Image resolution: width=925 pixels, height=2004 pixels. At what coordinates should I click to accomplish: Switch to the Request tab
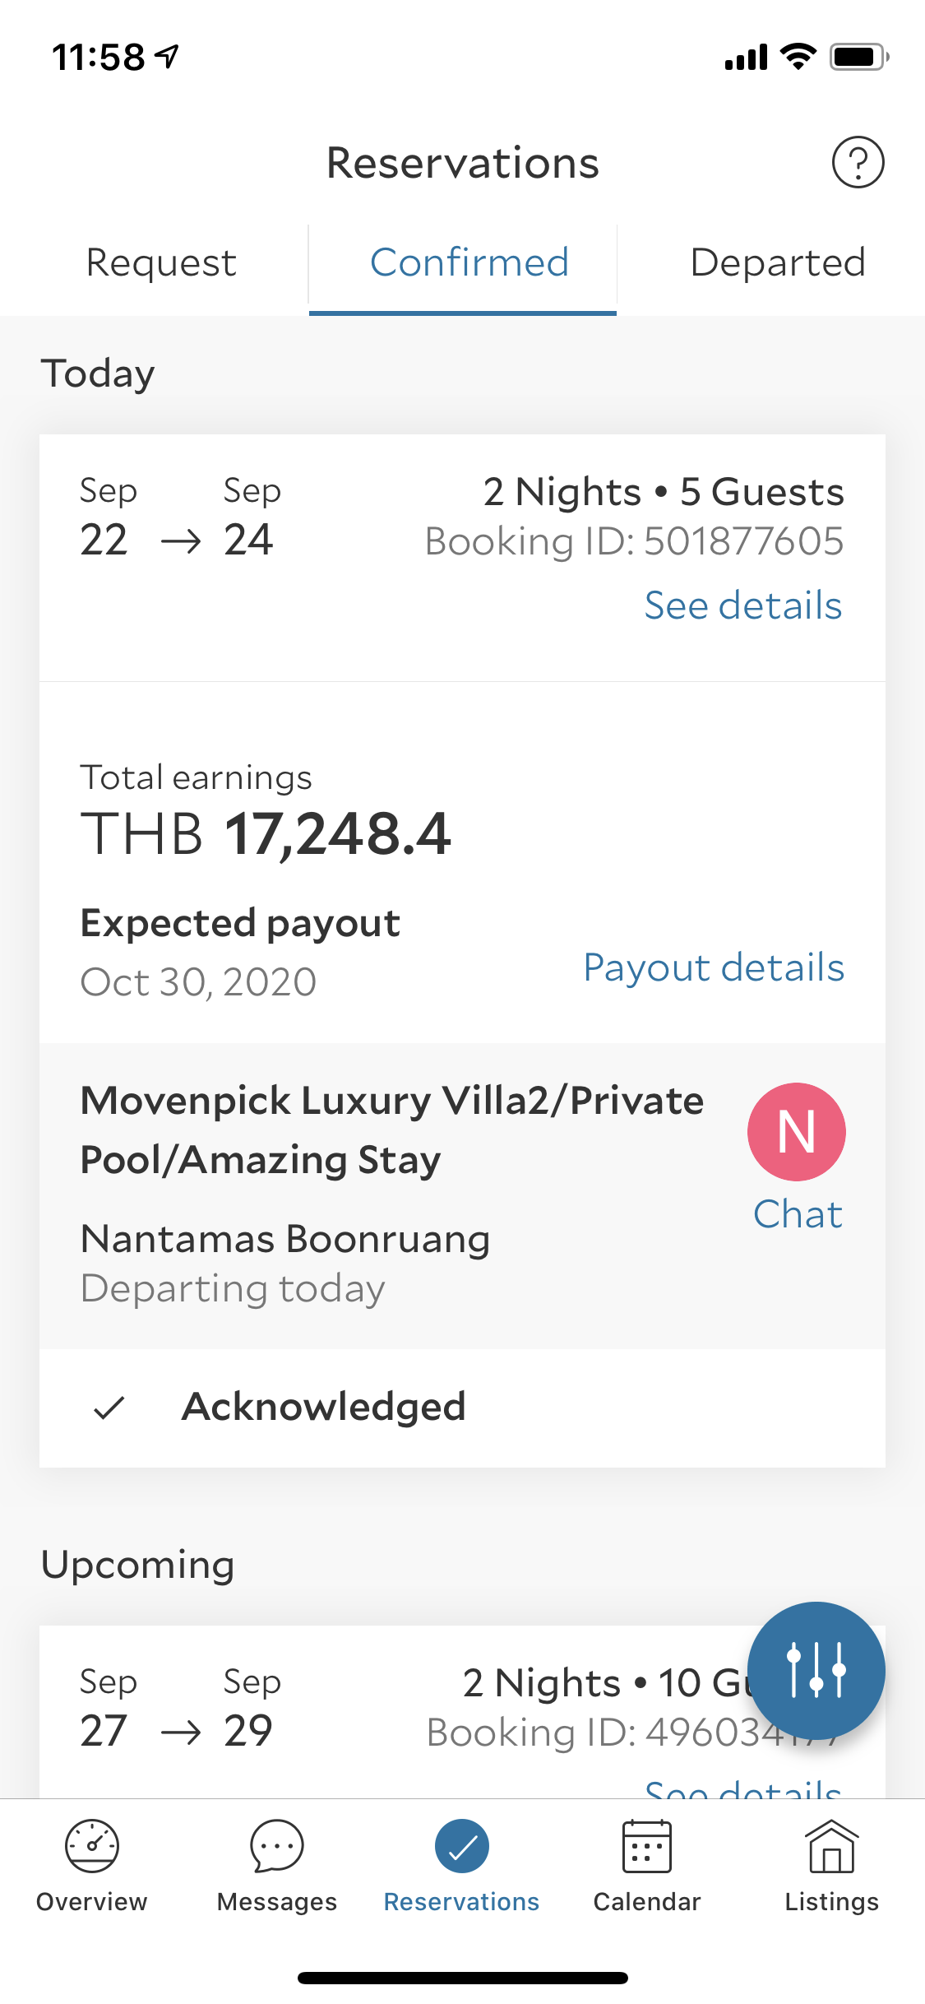click(161, 263)
